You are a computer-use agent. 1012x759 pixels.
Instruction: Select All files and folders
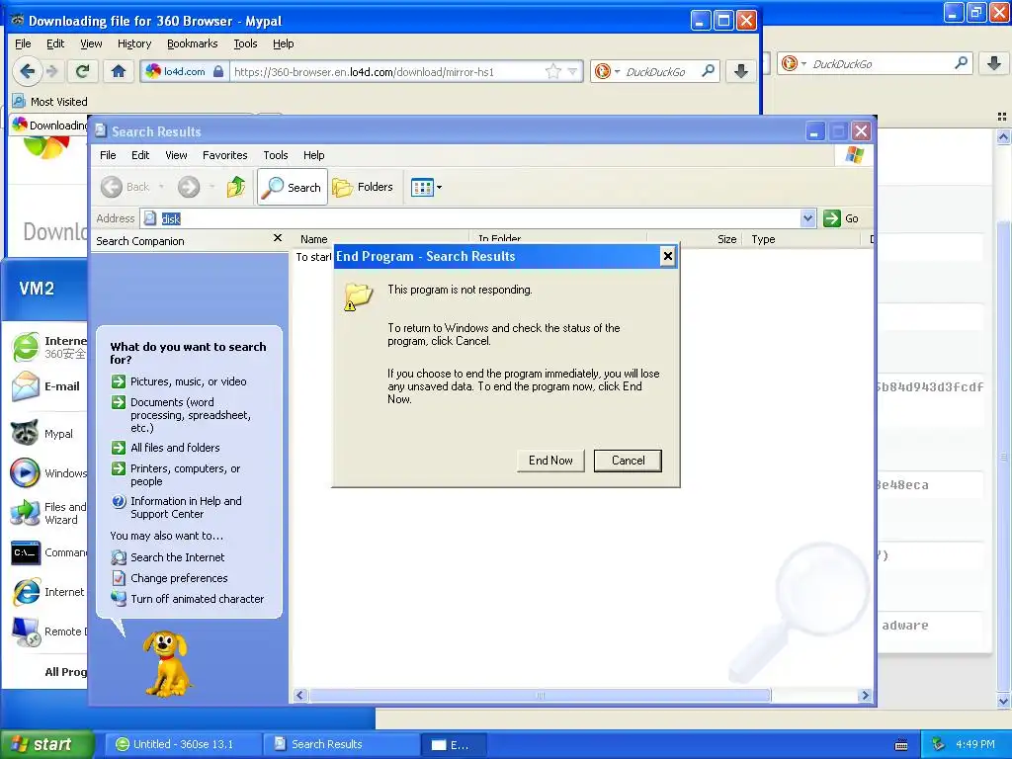165,448
